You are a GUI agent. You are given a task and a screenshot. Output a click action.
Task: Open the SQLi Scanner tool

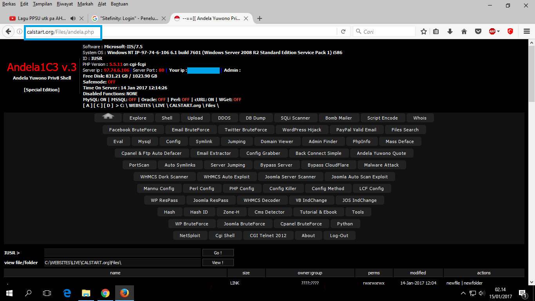(x=296, y=118)
